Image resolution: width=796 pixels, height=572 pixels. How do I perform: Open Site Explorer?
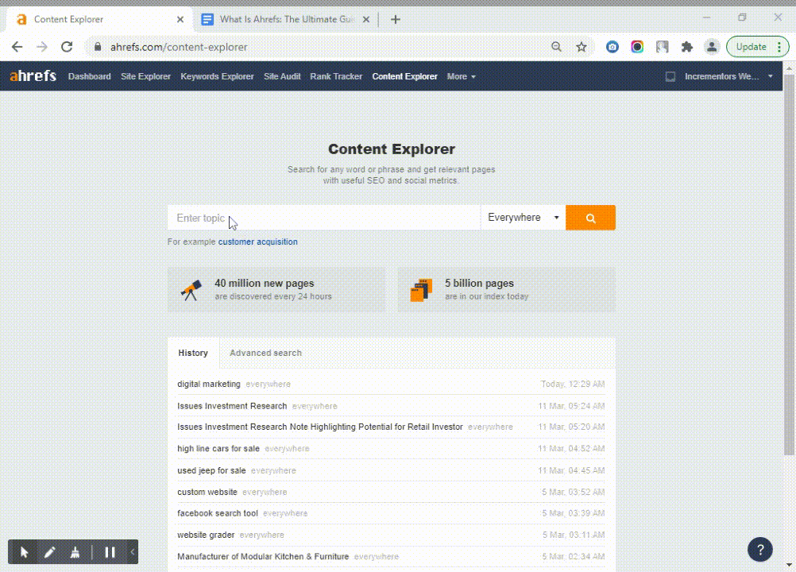click(x=145, y=76)
